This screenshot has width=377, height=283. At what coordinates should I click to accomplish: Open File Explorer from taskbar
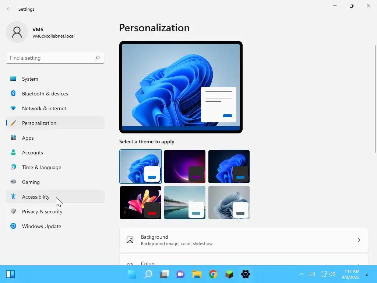tap(197, 274)
